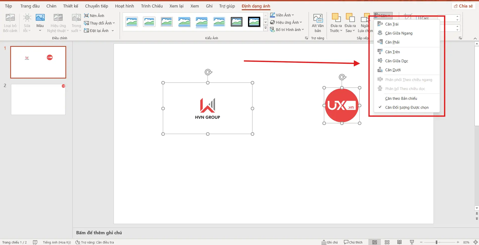Click the Chia sẻ share button
The height and width of the screenshot is (245, 479).
point(464,6)
